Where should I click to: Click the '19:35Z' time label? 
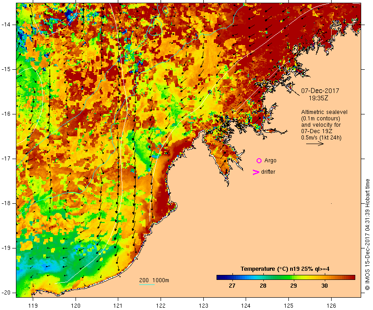[x=318, y=98]
